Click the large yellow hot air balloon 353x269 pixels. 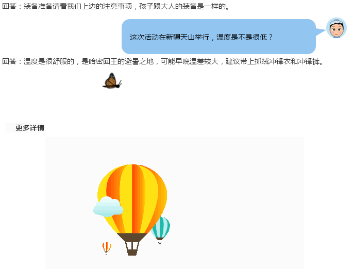132,209
